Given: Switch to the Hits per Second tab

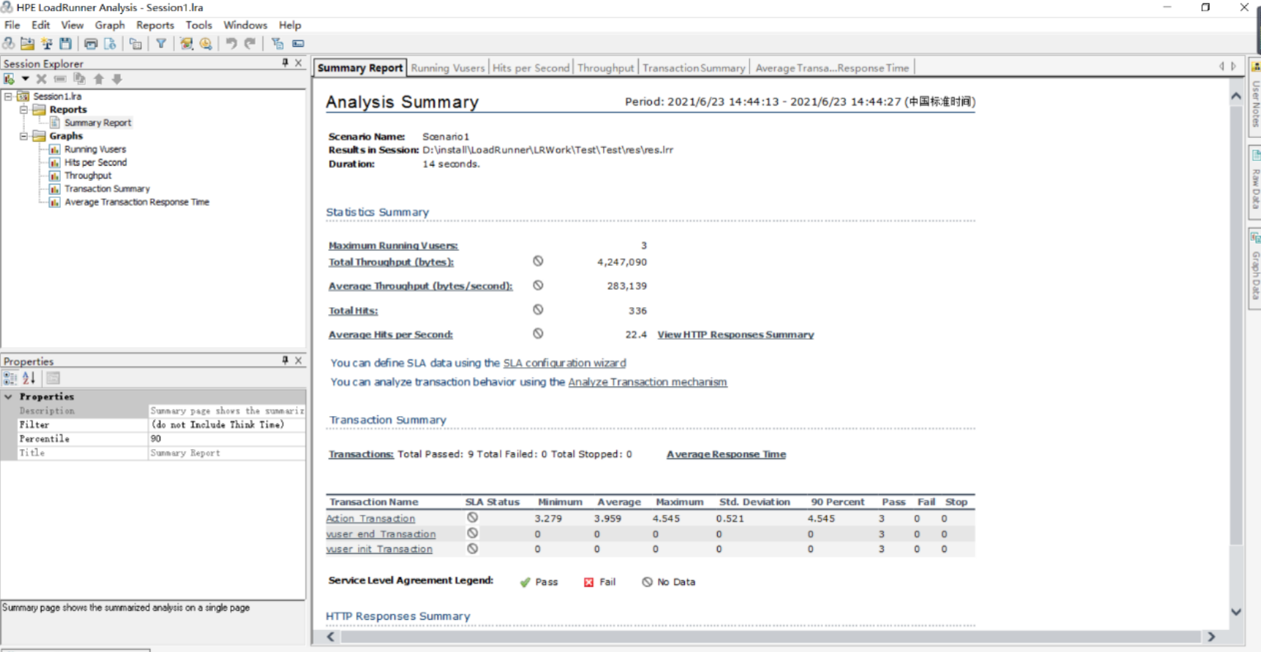Looking at the screenshot, I should (531, 68).
